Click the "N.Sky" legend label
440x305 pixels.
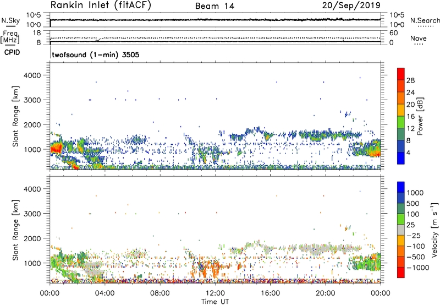[x=10, y=20]
